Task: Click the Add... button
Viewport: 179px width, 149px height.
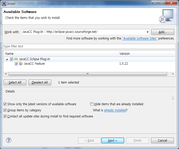Action: (163, 32)
